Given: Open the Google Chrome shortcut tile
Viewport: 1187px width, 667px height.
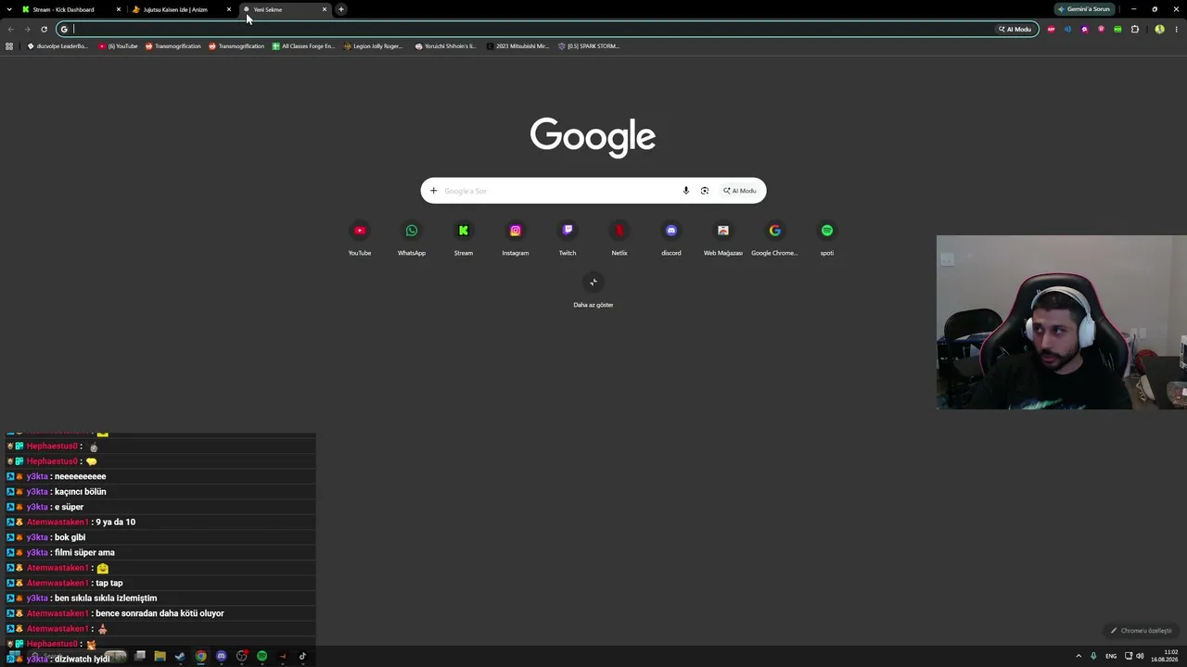Looking at the screenshot, I should (775, 238).
